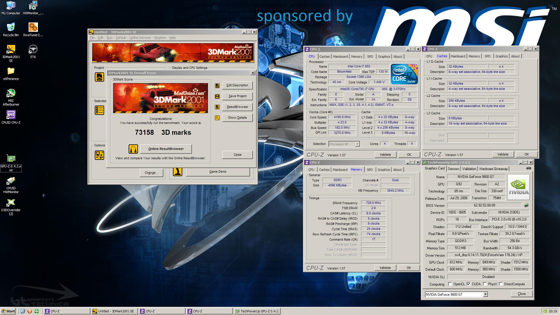560x315 pixels.
Task: Launch the RivaTuner desktop shortcut
Action: (33, 29)
